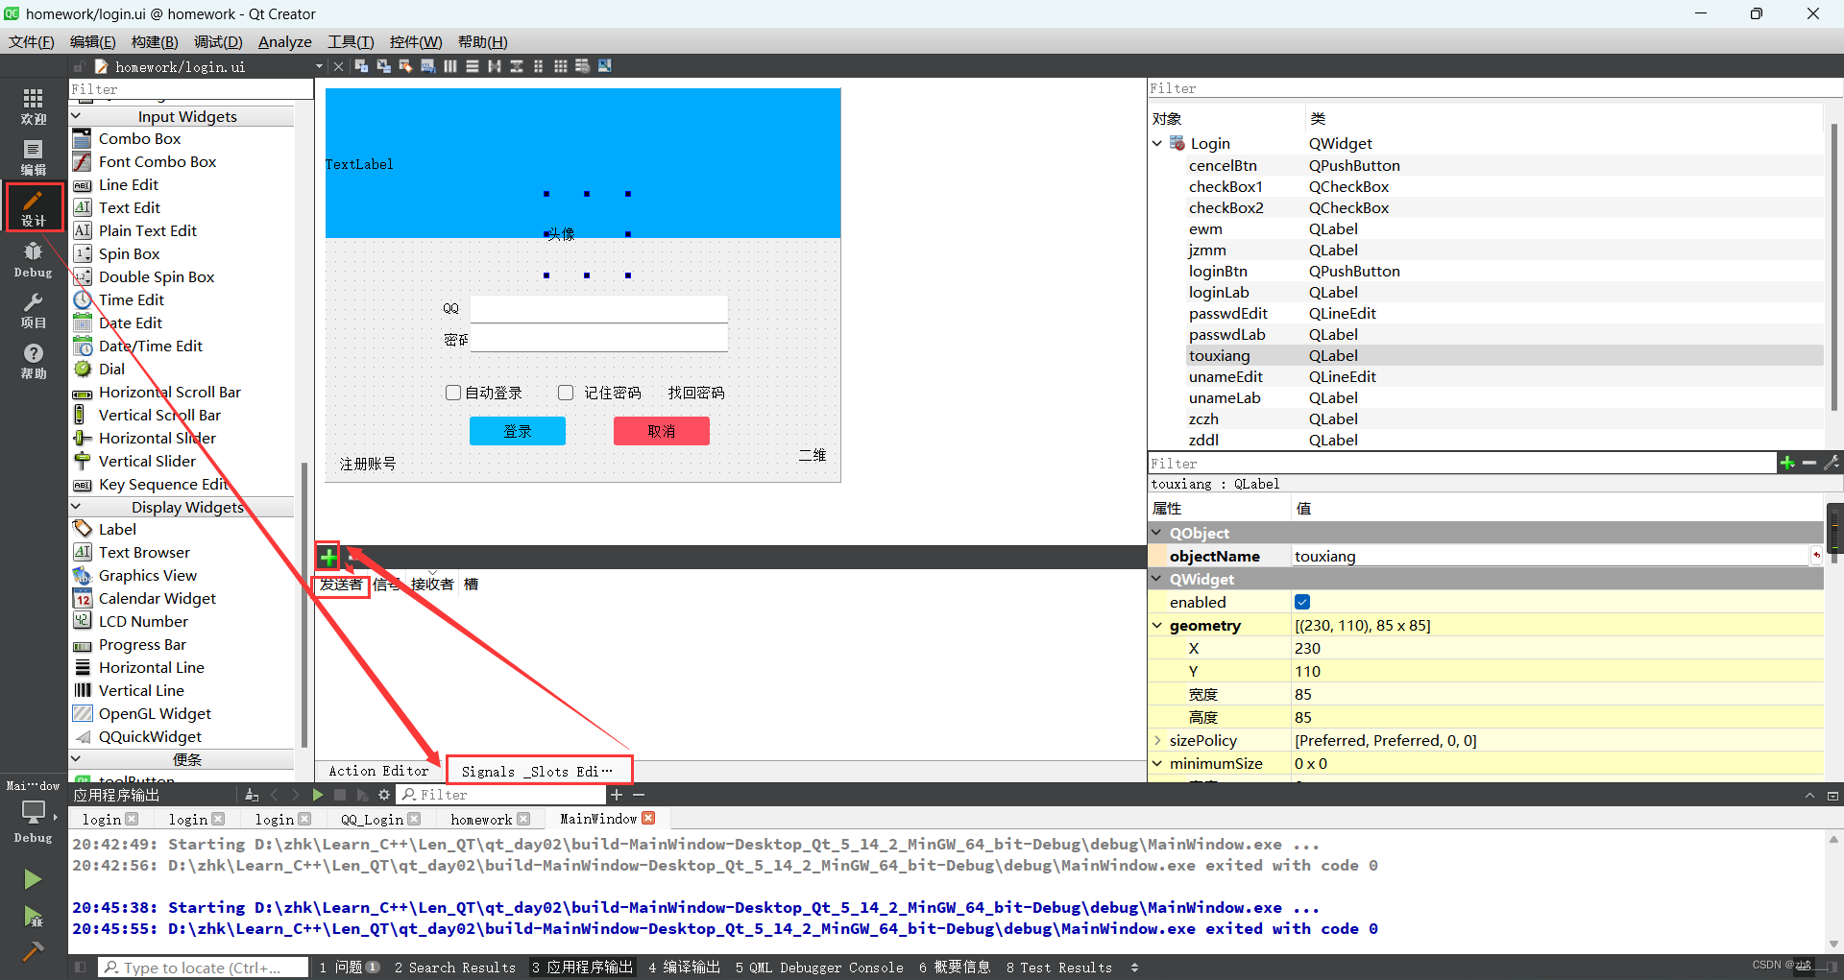Add dynamic property with green plus

pyautogui.click(x=1787, y=463)
